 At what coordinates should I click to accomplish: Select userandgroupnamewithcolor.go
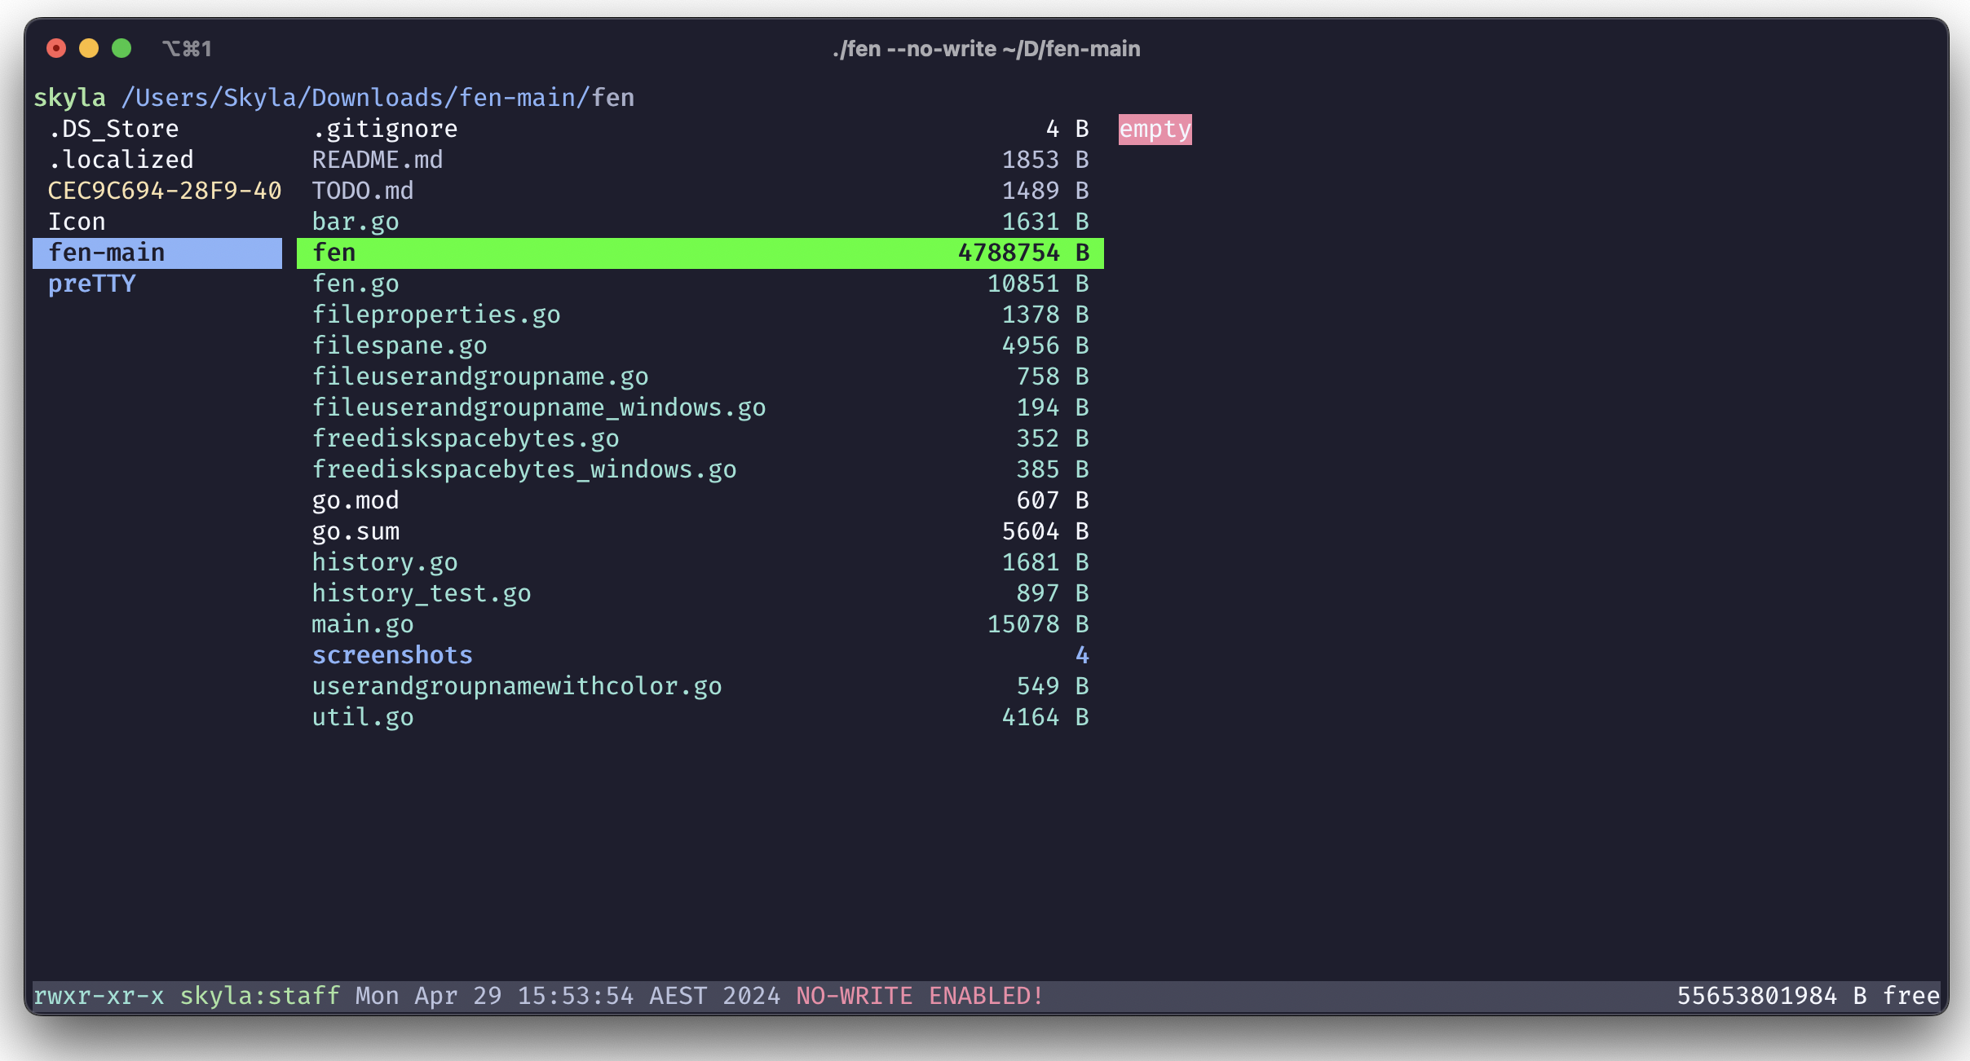[x=700, y=686]
